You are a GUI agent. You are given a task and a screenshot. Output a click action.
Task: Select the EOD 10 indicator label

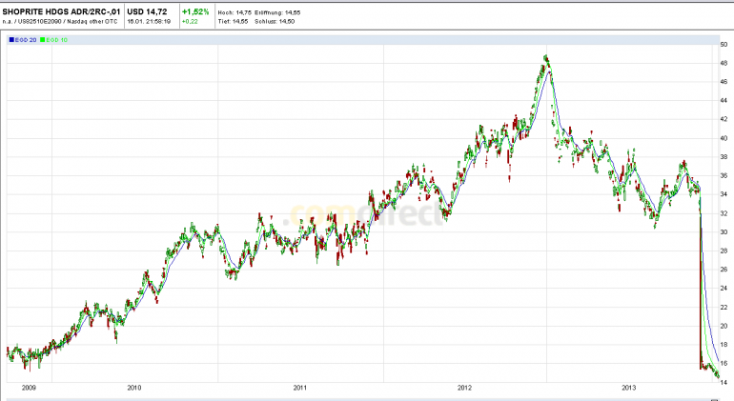[x=56, y=40]
